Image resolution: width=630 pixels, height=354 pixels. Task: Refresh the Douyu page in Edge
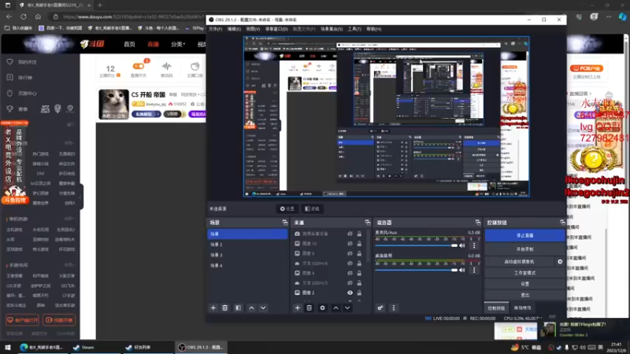(x=24, y=17)
